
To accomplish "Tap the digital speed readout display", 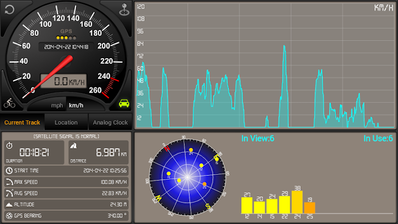I will [63, 81].
